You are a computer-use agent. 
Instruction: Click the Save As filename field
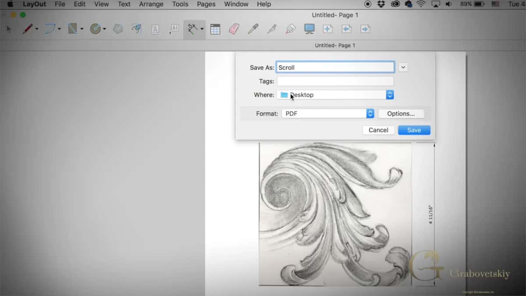coord(335,67)
